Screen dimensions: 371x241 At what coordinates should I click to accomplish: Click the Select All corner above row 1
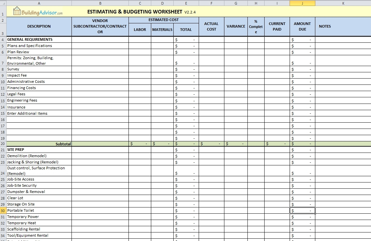3,3
